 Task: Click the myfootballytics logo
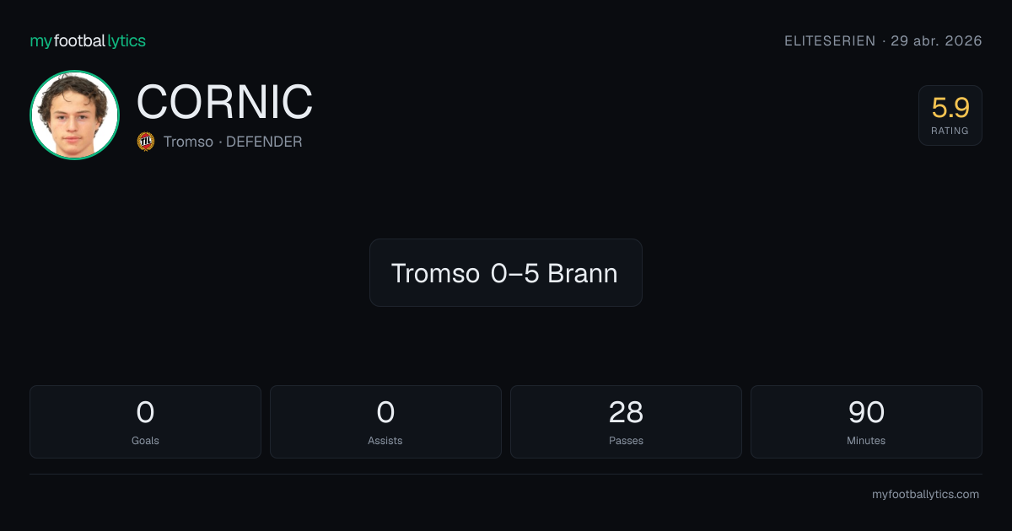[88, 40]
